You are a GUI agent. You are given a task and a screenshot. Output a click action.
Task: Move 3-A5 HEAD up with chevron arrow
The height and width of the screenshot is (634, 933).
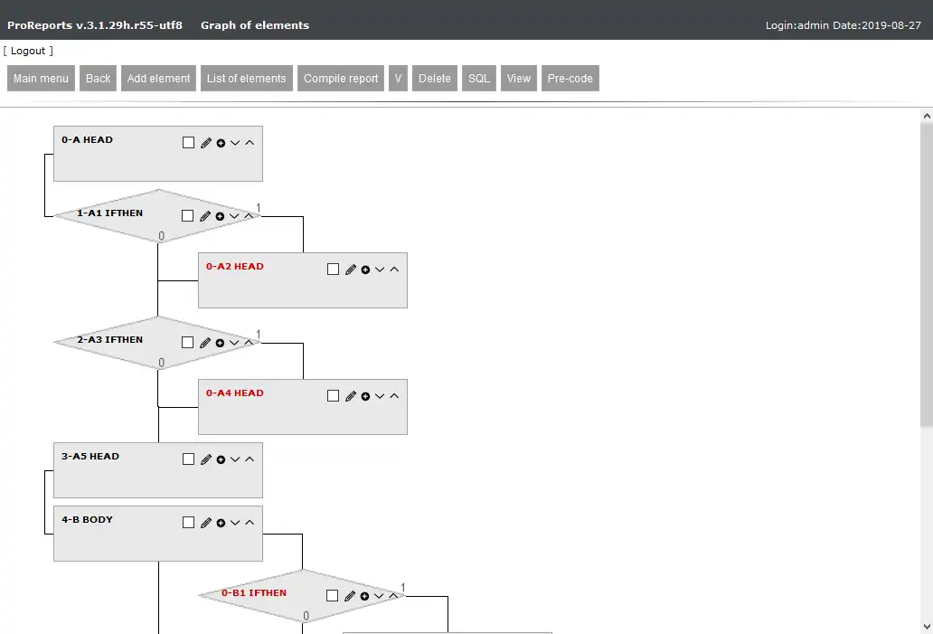click(250, 459)
